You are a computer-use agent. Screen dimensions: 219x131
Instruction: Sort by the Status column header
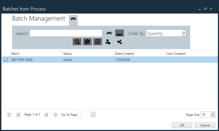(88, 54)
